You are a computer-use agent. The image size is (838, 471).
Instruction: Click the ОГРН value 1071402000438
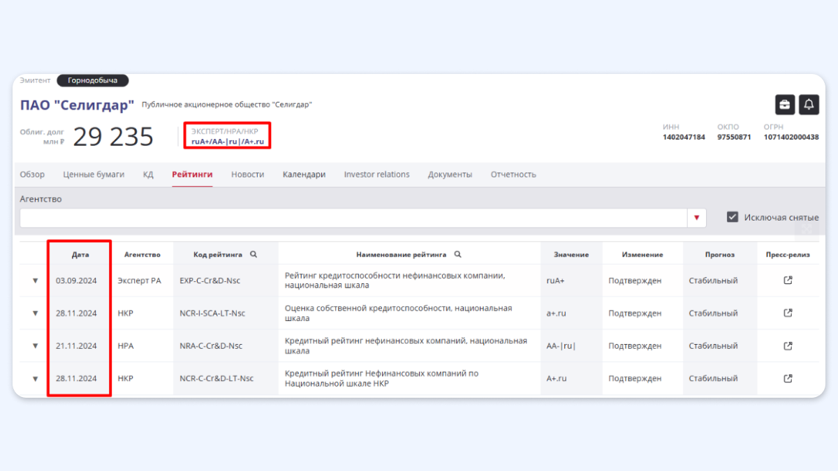791,137
